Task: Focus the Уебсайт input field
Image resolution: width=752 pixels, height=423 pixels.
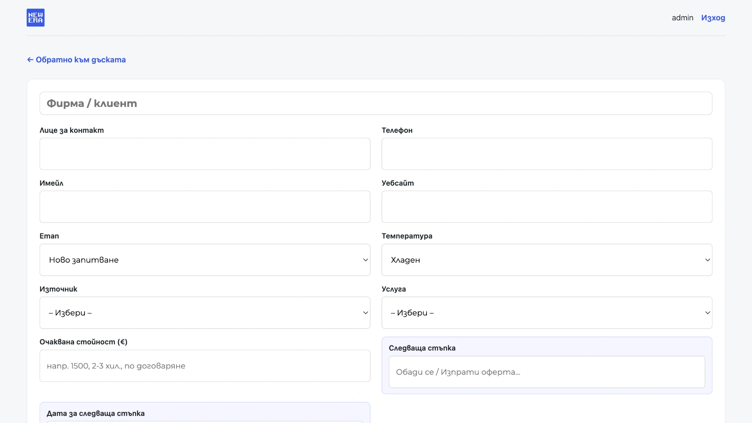Action: (x=547, y=207)
